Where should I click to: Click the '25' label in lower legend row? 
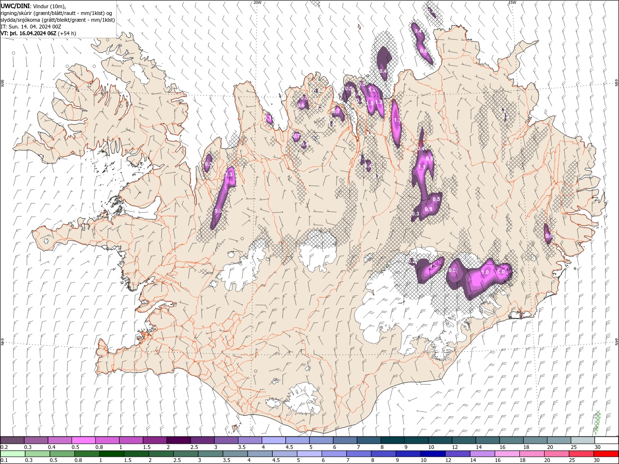[x=572, y=461]
